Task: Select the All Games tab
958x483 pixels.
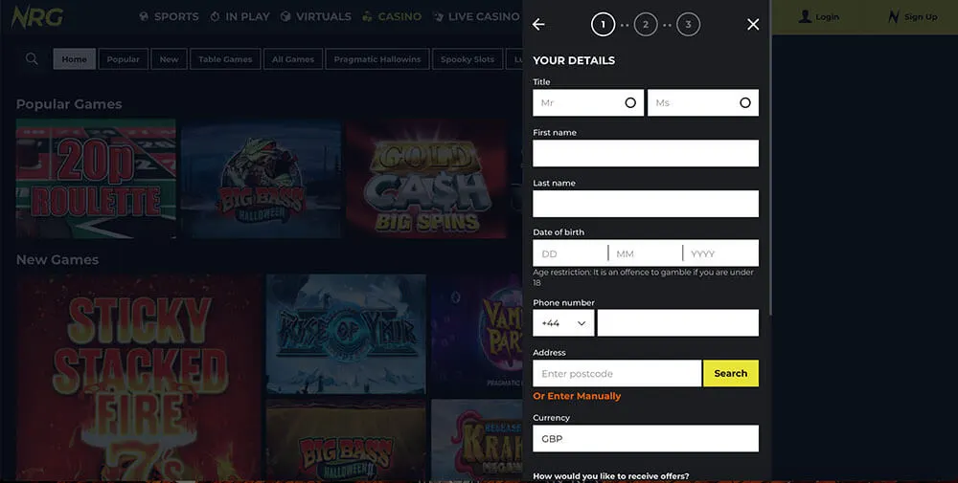Action: click(x=292, y=59)
